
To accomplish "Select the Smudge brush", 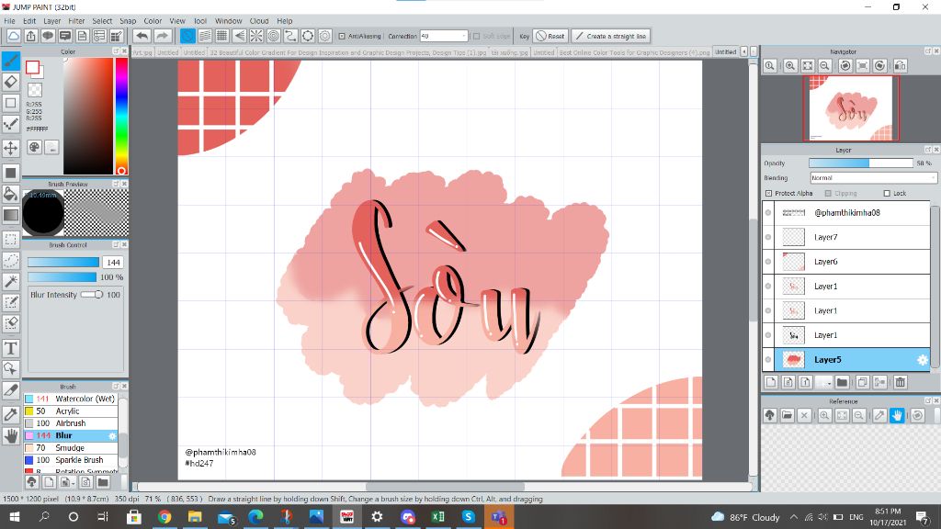I will pyautogui.click(x=71, y=448).
